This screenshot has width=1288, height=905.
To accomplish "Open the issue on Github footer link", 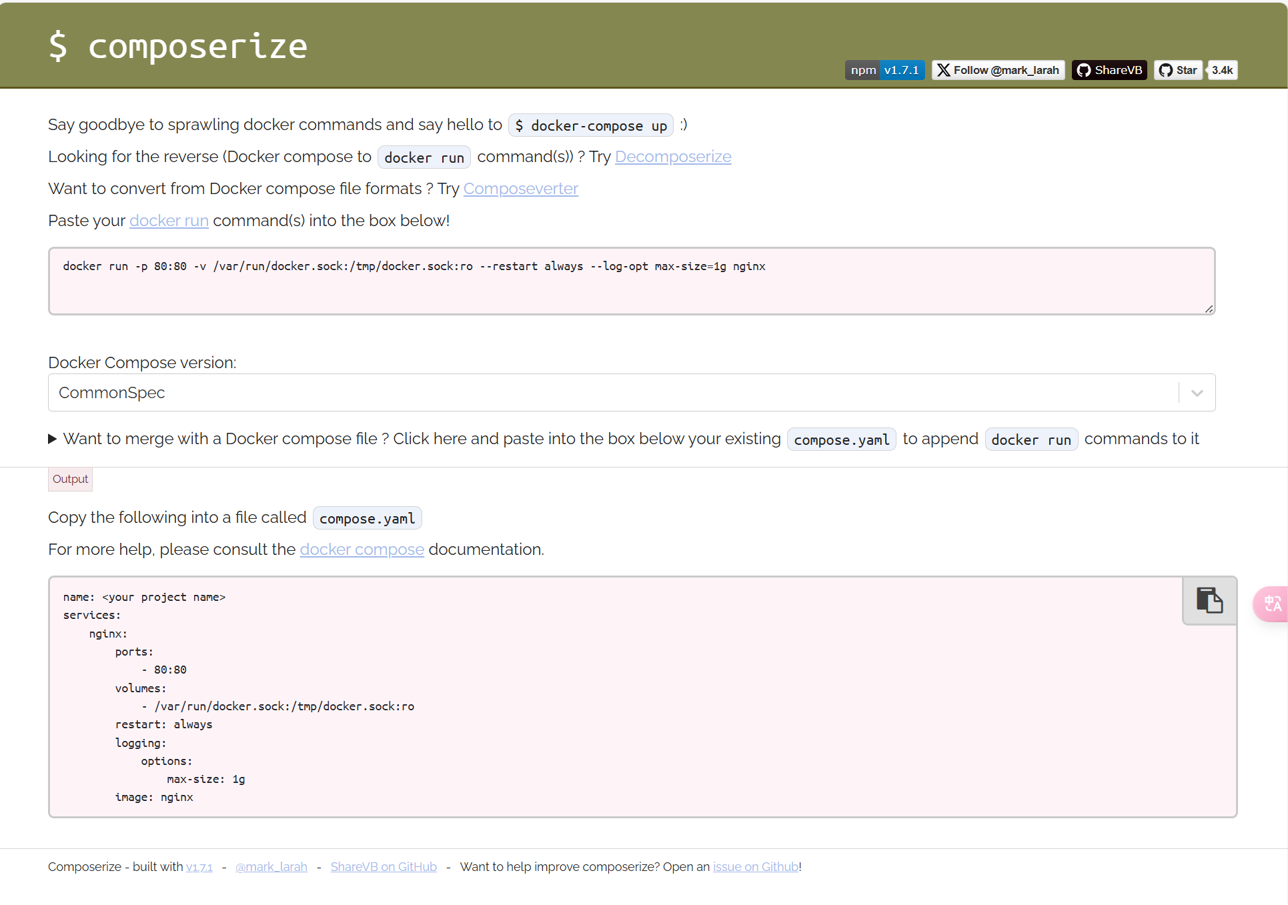I will point(755,866).
